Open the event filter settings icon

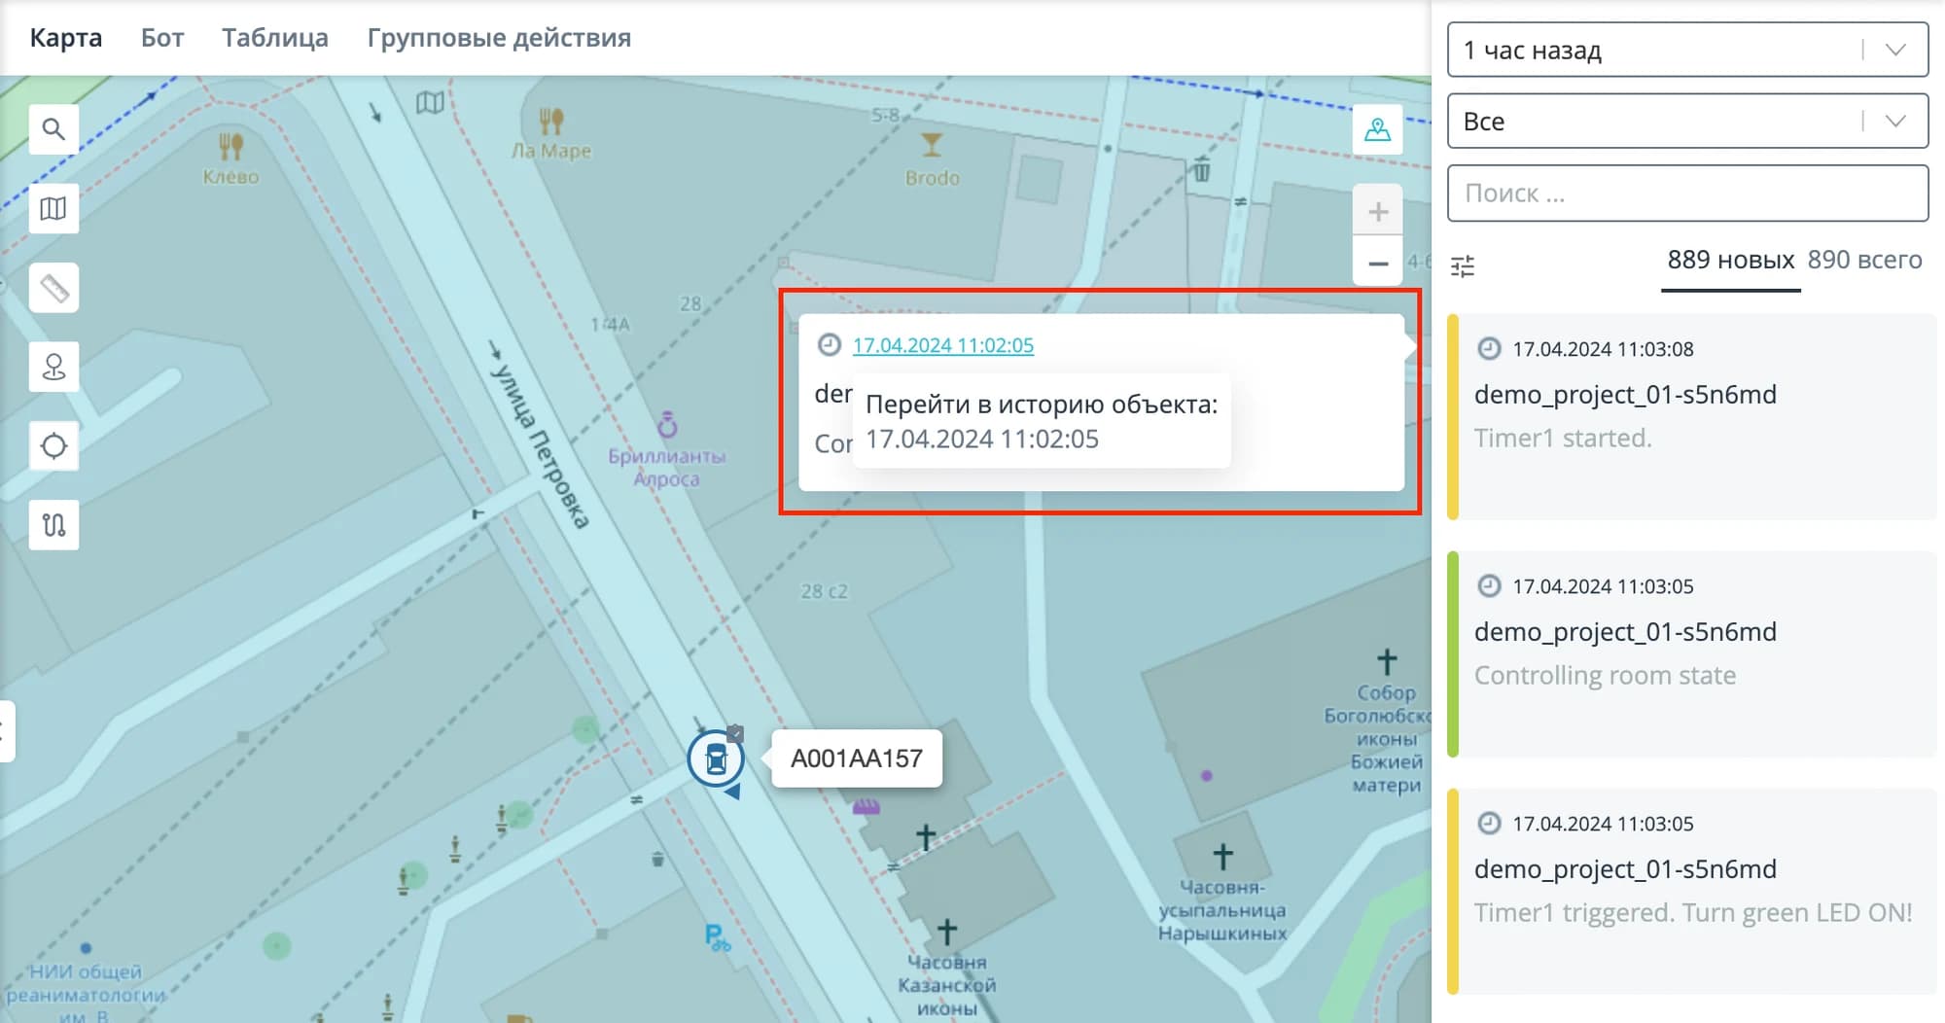(1463, 265)
